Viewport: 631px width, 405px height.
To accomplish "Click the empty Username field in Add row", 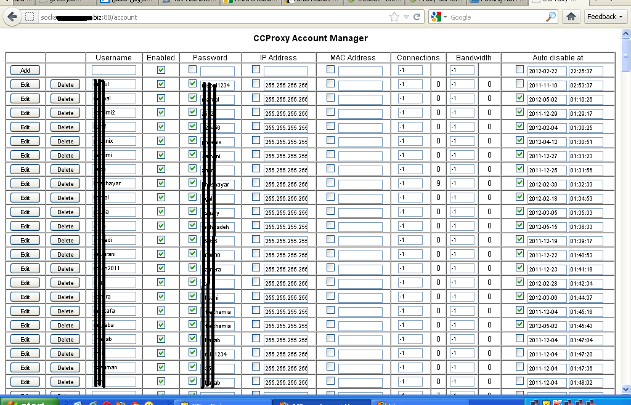I will pos(114,70).
